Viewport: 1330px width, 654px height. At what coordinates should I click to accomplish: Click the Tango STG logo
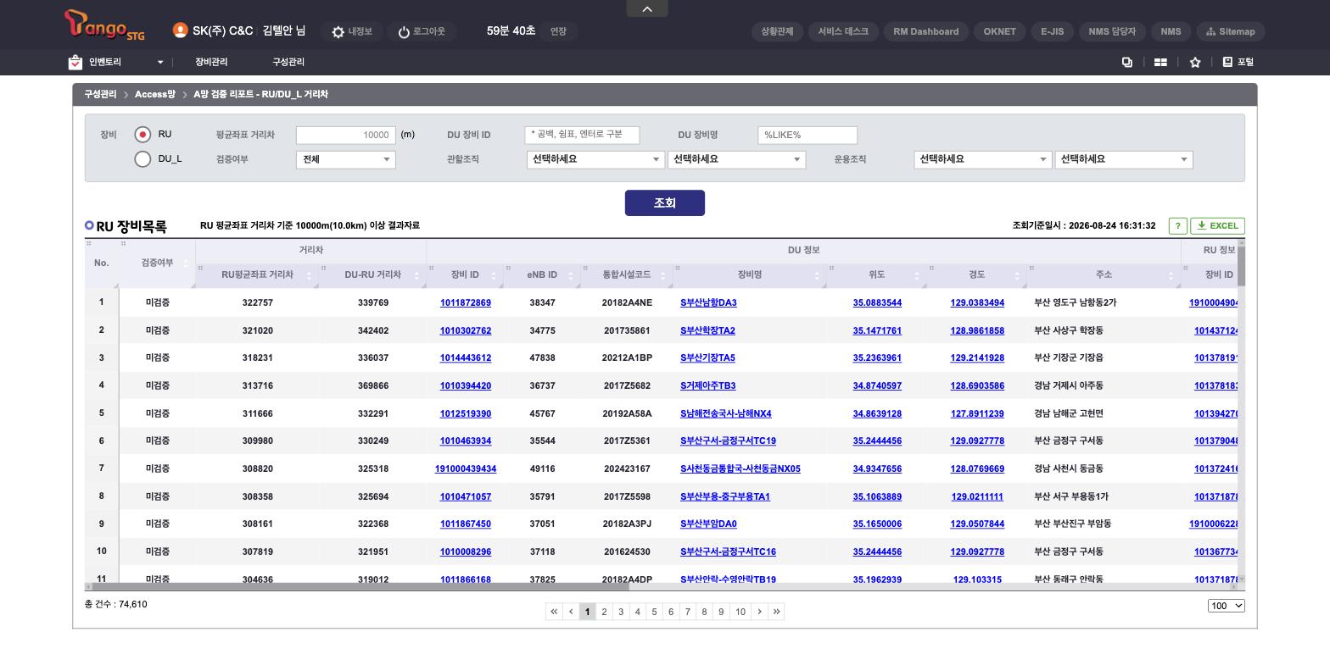coord(105,25)
